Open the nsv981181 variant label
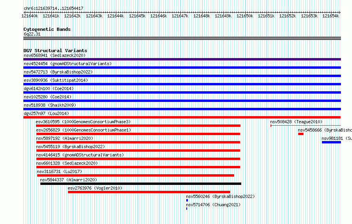The width and height of the screenshot is (352, 224). click(337, 138)
